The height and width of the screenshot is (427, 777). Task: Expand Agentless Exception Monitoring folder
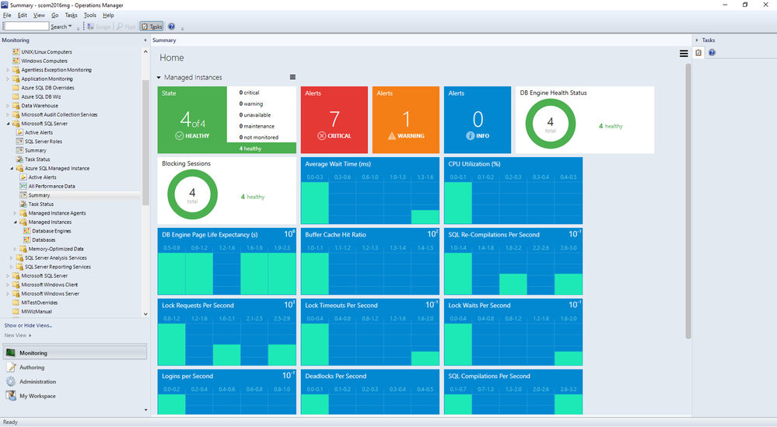point(8,70)
